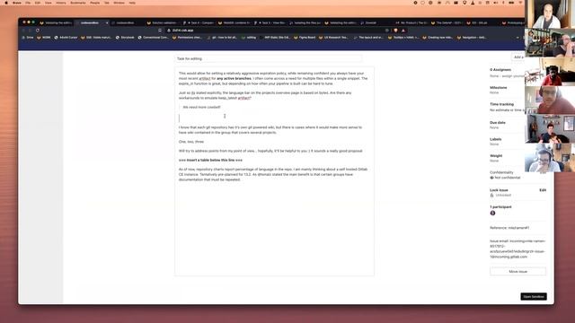This screenshot has width=575, height=323.
Task: Open the File menu
Action: [x=28, y=3]
